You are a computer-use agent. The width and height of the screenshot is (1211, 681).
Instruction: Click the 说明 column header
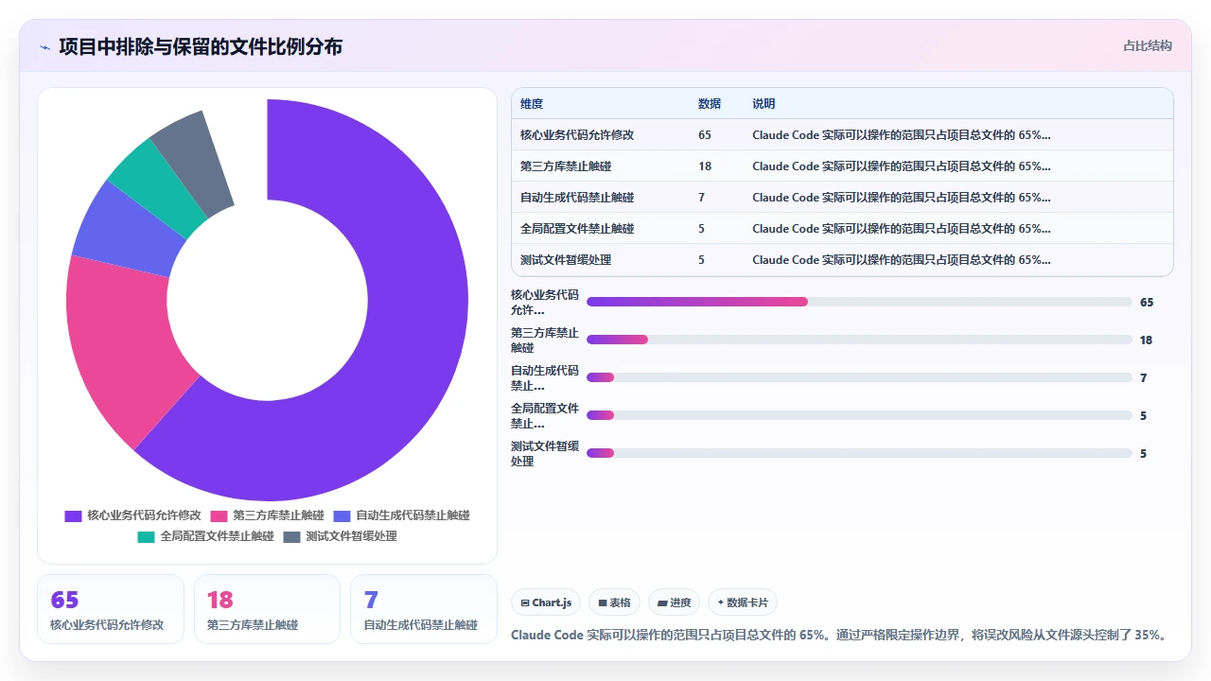click(x=763, y=104)
